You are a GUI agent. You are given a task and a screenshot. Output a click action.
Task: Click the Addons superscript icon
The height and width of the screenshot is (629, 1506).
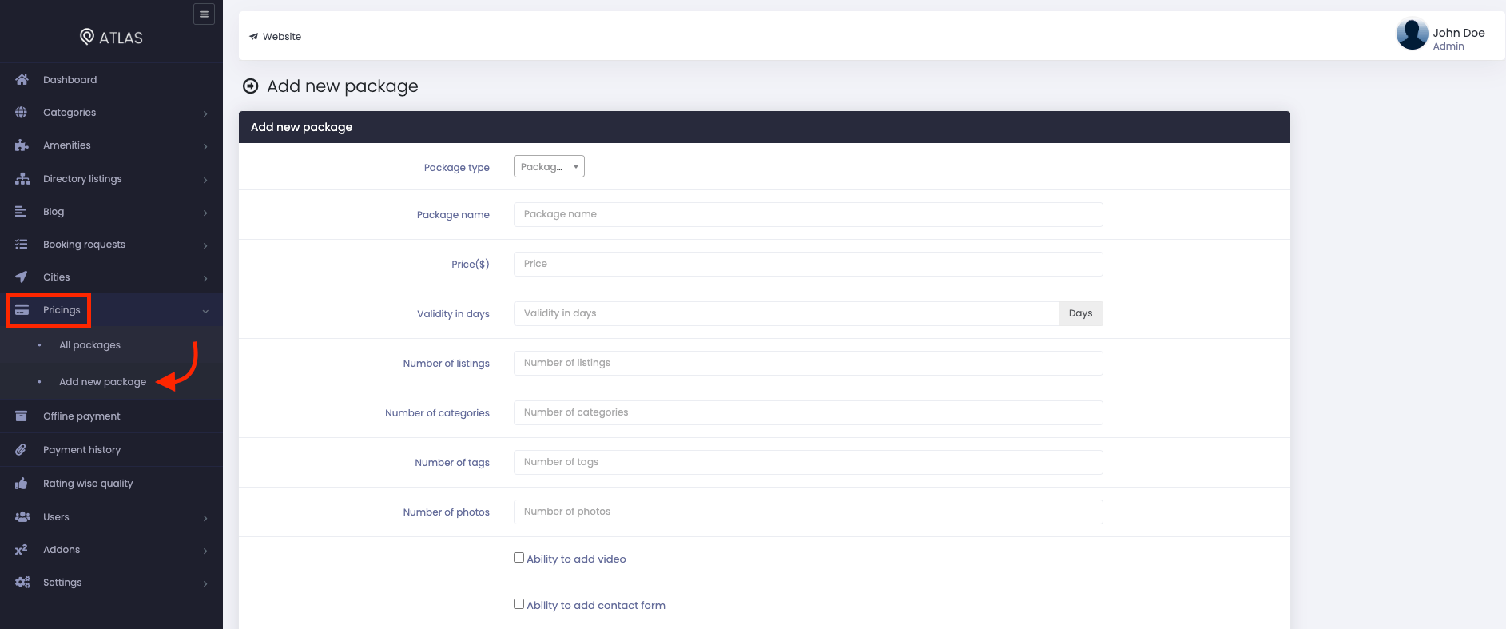tap(22, 550)
